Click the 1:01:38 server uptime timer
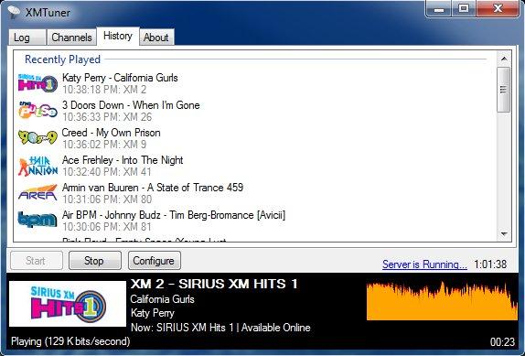Screen dimensions: 525x356 490,264
